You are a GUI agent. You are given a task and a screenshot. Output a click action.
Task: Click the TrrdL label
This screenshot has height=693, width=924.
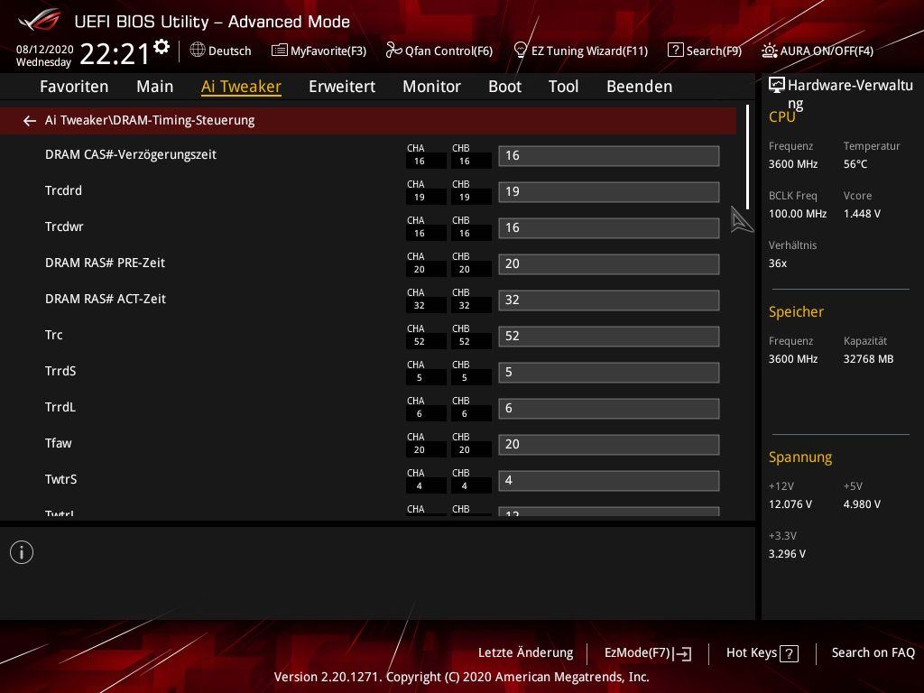tap(60, 407)
